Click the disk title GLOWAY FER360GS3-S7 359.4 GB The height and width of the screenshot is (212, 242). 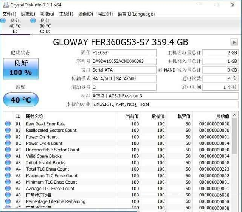pyautogui.click(x=121, y=42)
